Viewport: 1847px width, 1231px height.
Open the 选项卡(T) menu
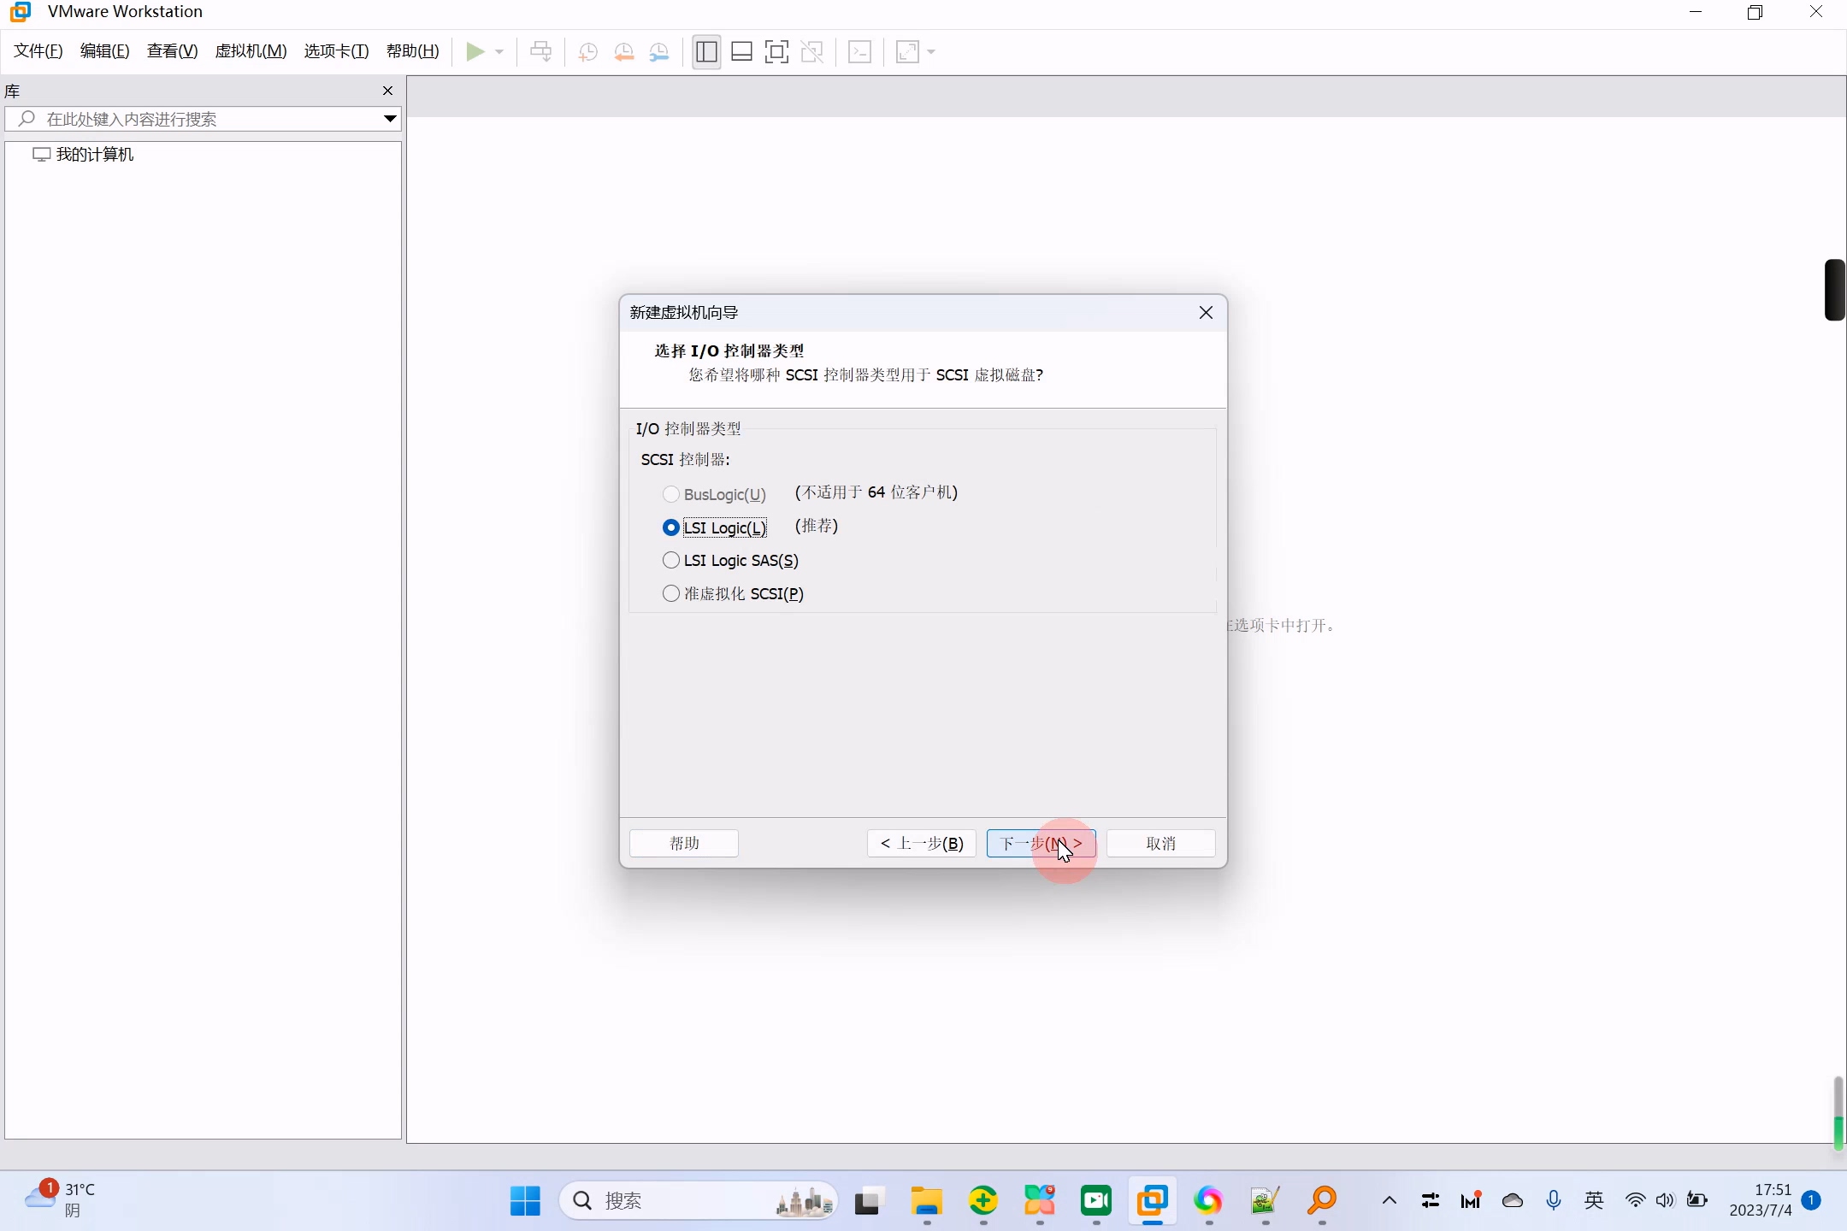coord(337,51)
